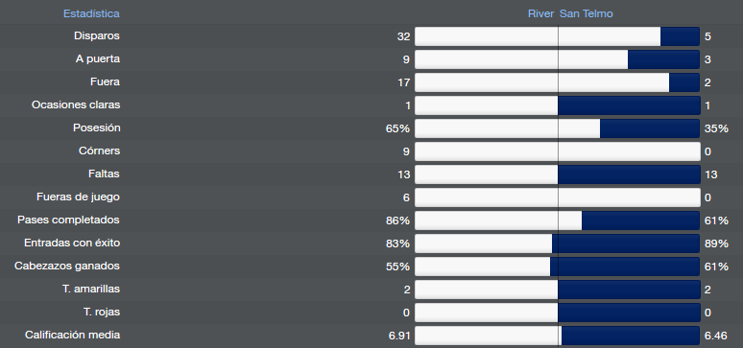Click the Córners comparison bar
Image resolution: width=743 pixels, height=348 pixels.
[557, 151]
